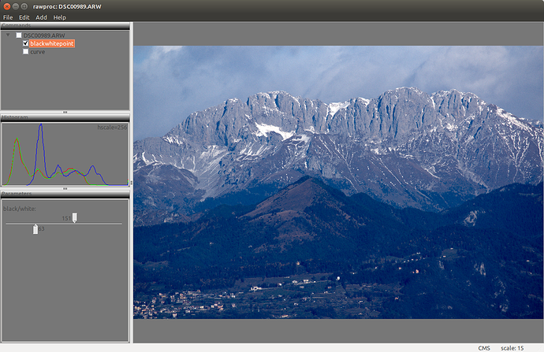544x352 pixels.
Task: Click the CMS status bar entry
Action: coord(484,348)
